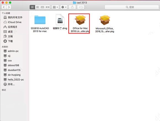The height and width of the screenshot is (121, 160).
Task: Switch to Cover Flow view in toolbar
Action: (x=47, y=7)
